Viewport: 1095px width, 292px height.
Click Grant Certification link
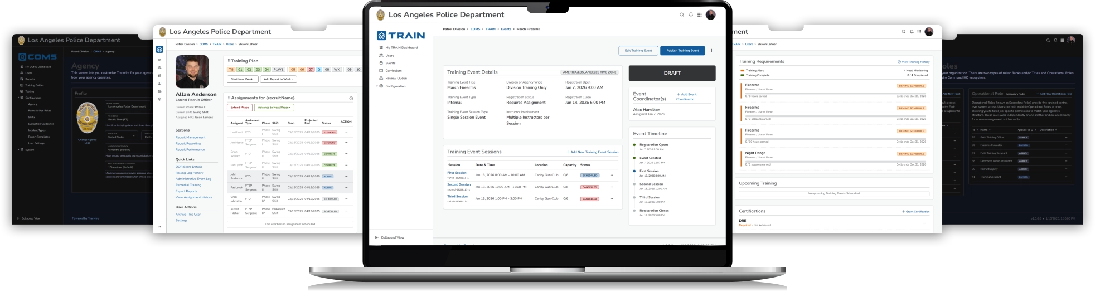916,212
